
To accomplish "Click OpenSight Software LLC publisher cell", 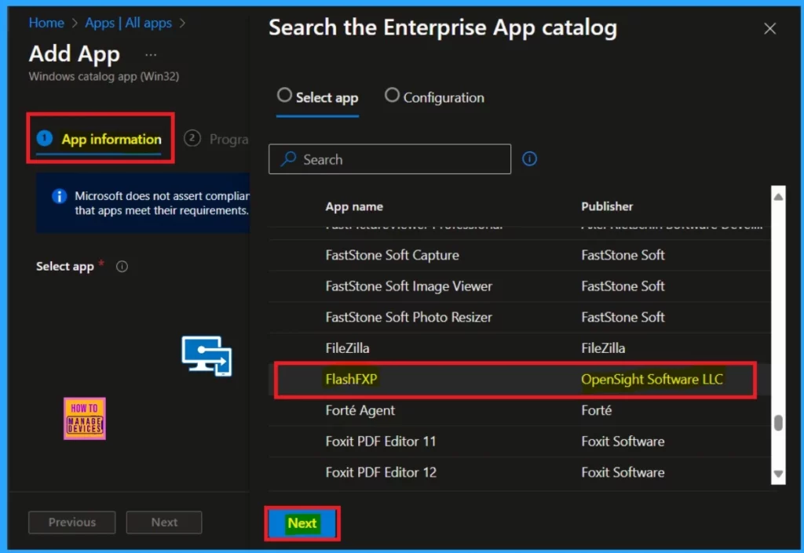I will 652,380.
